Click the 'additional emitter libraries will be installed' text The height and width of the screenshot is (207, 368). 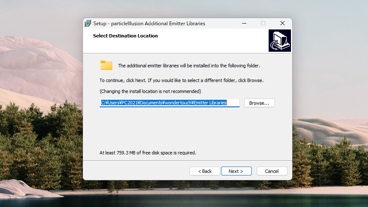click(189, 66)
